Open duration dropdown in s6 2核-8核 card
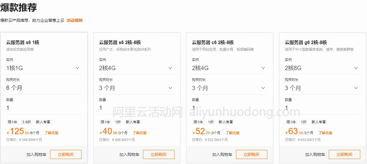This screenshot has width=367, height=164. pyautogui.click(x=137, y=88)
